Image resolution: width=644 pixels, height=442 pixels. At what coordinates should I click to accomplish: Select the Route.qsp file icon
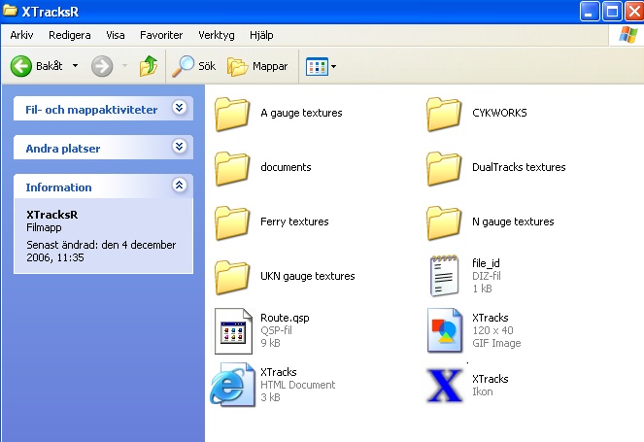(233, 331)
